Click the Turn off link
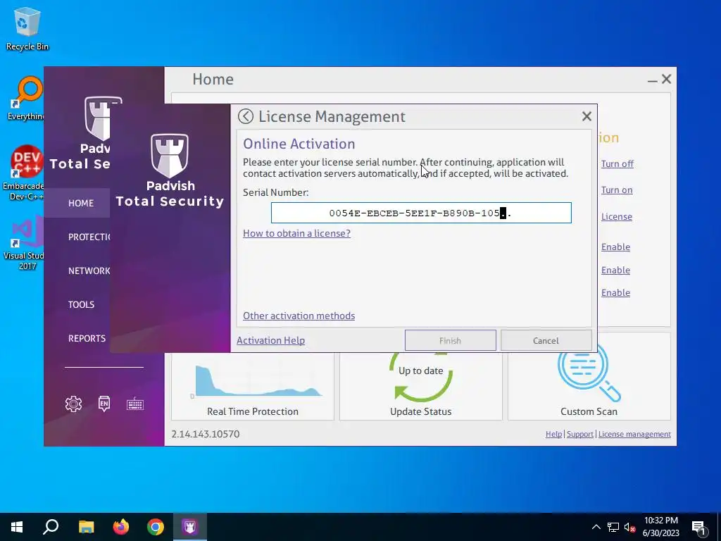Viewport: 721px width, 541px height. (x=617, y=163)
